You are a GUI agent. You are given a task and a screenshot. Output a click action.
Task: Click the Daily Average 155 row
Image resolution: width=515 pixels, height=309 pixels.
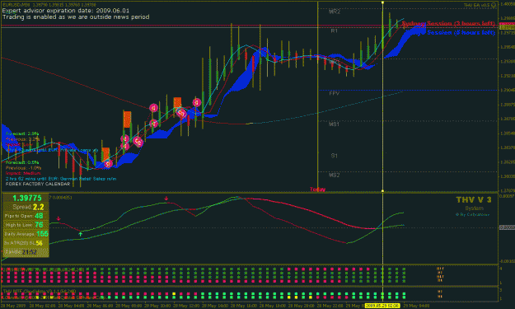[x=26, y=234]
